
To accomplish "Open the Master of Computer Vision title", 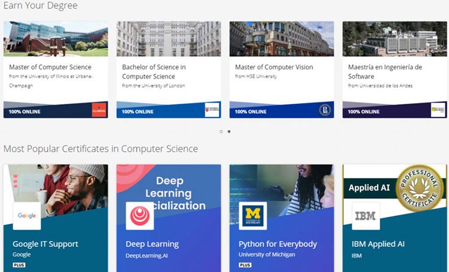I will (274, 67).
